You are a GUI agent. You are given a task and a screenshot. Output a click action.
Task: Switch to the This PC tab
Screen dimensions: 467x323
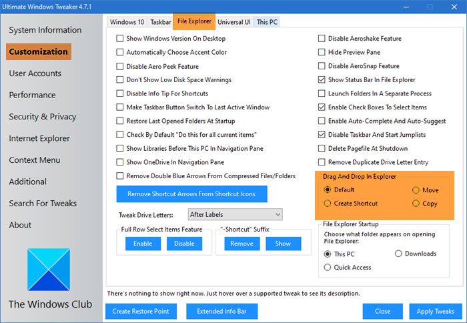[267, 22]
